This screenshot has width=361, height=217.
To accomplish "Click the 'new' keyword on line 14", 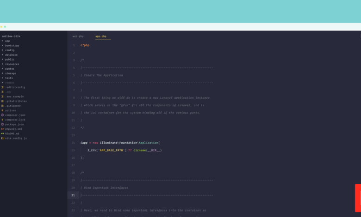I will coord(95,143).
